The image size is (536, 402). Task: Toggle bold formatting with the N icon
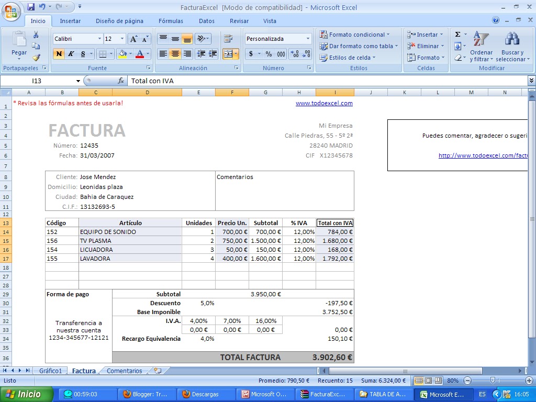pos(58,53)
